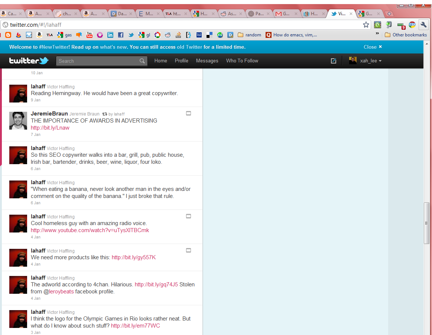Click the '7 Jan' timestamp on retweet
Screen dimensions: 432x335
point(36,134)
